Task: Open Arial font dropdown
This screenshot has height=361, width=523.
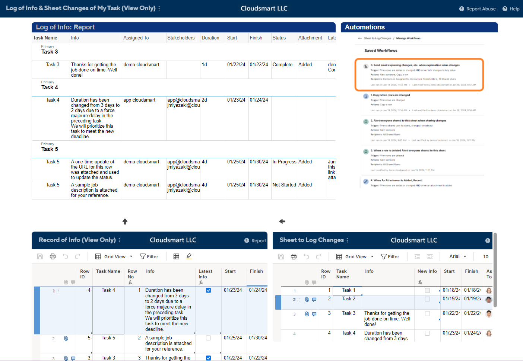Action: click(x=457, y=256)
